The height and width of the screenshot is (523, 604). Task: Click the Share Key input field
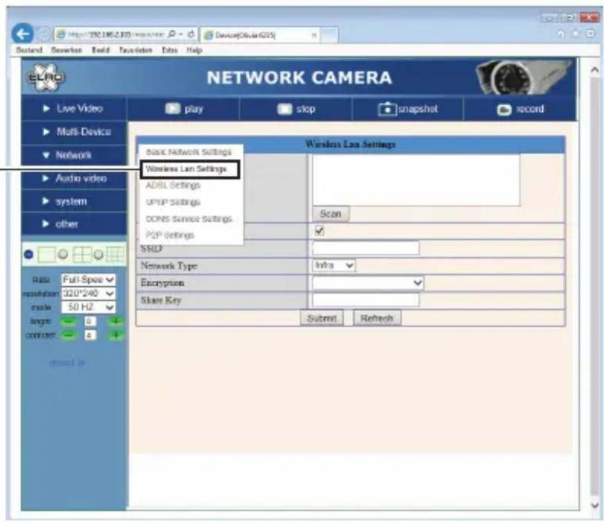tap(366, 300)
